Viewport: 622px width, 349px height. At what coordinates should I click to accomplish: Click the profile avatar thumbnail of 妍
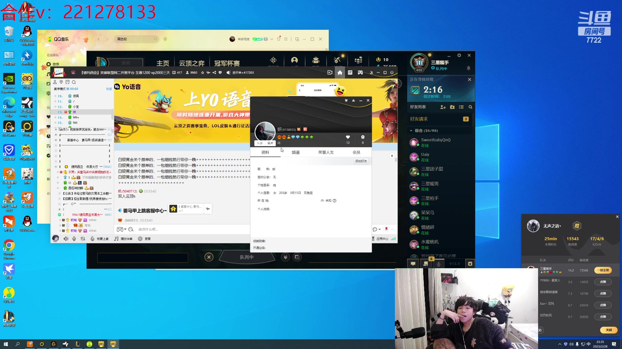pyautogui.click(x=265, y=132)
